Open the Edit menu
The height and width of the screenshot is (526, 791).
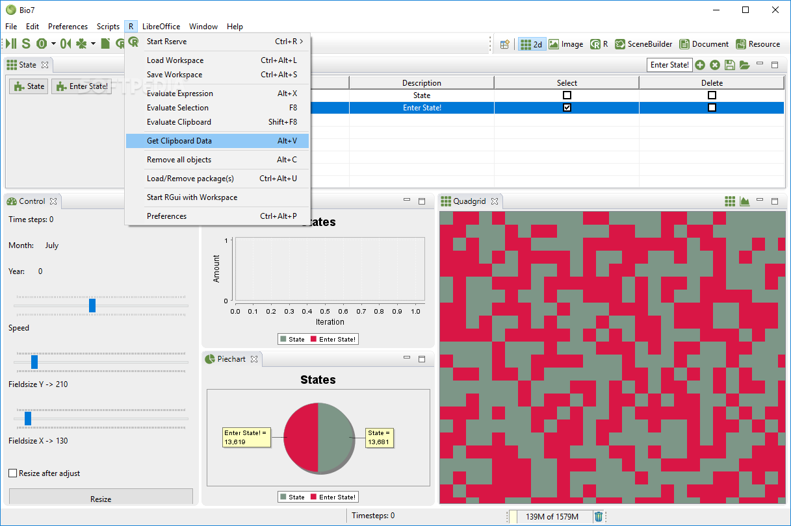tap(32, 27)
